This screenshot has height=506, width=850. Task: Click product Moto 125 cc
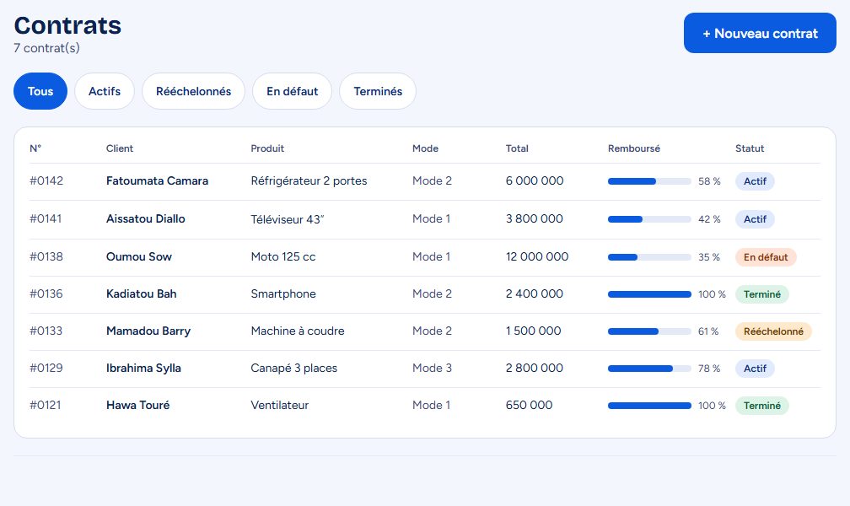(x=283, y=257)
